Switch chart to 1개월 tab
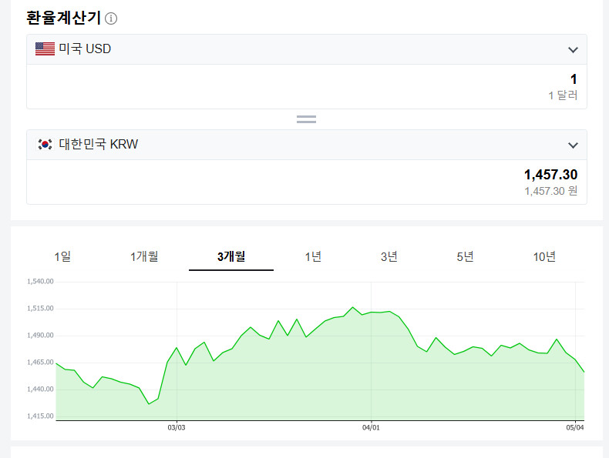Screen dimensions: 609x458 coord(144,256)
